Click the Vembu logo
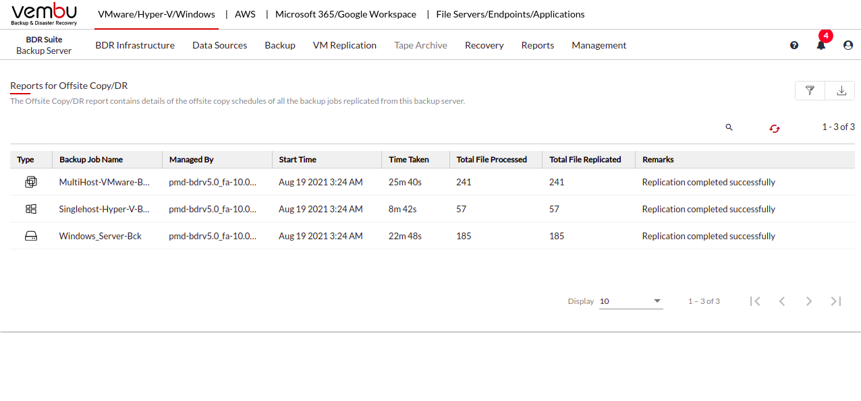This screenshot has width=861, height=401. pyautogui.click(x=45, y=14)
